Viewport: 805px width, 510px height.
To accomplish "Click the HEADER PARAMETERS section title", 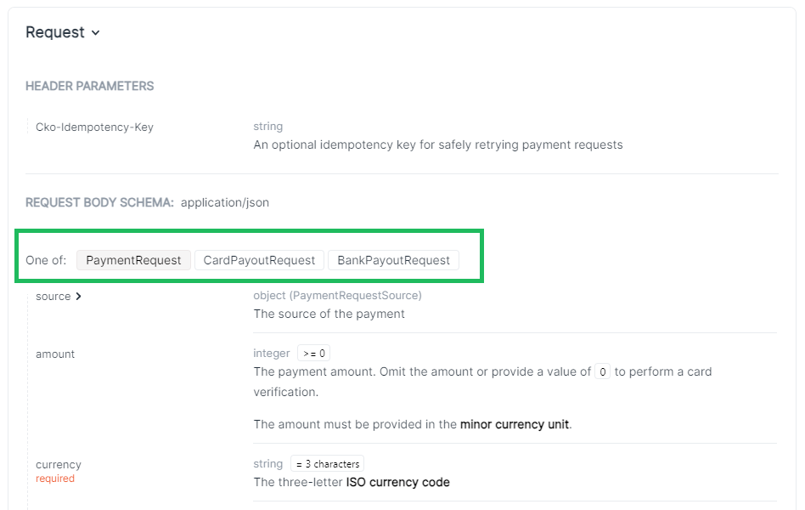I will (89, 86).
